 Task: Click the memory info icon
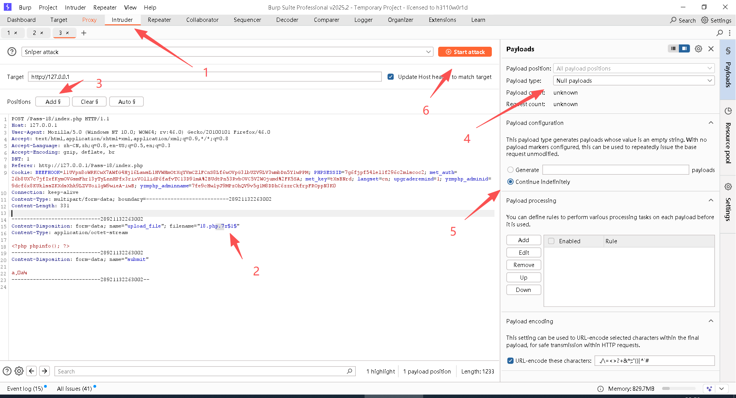pyautogui.click(x=600, y=389)
